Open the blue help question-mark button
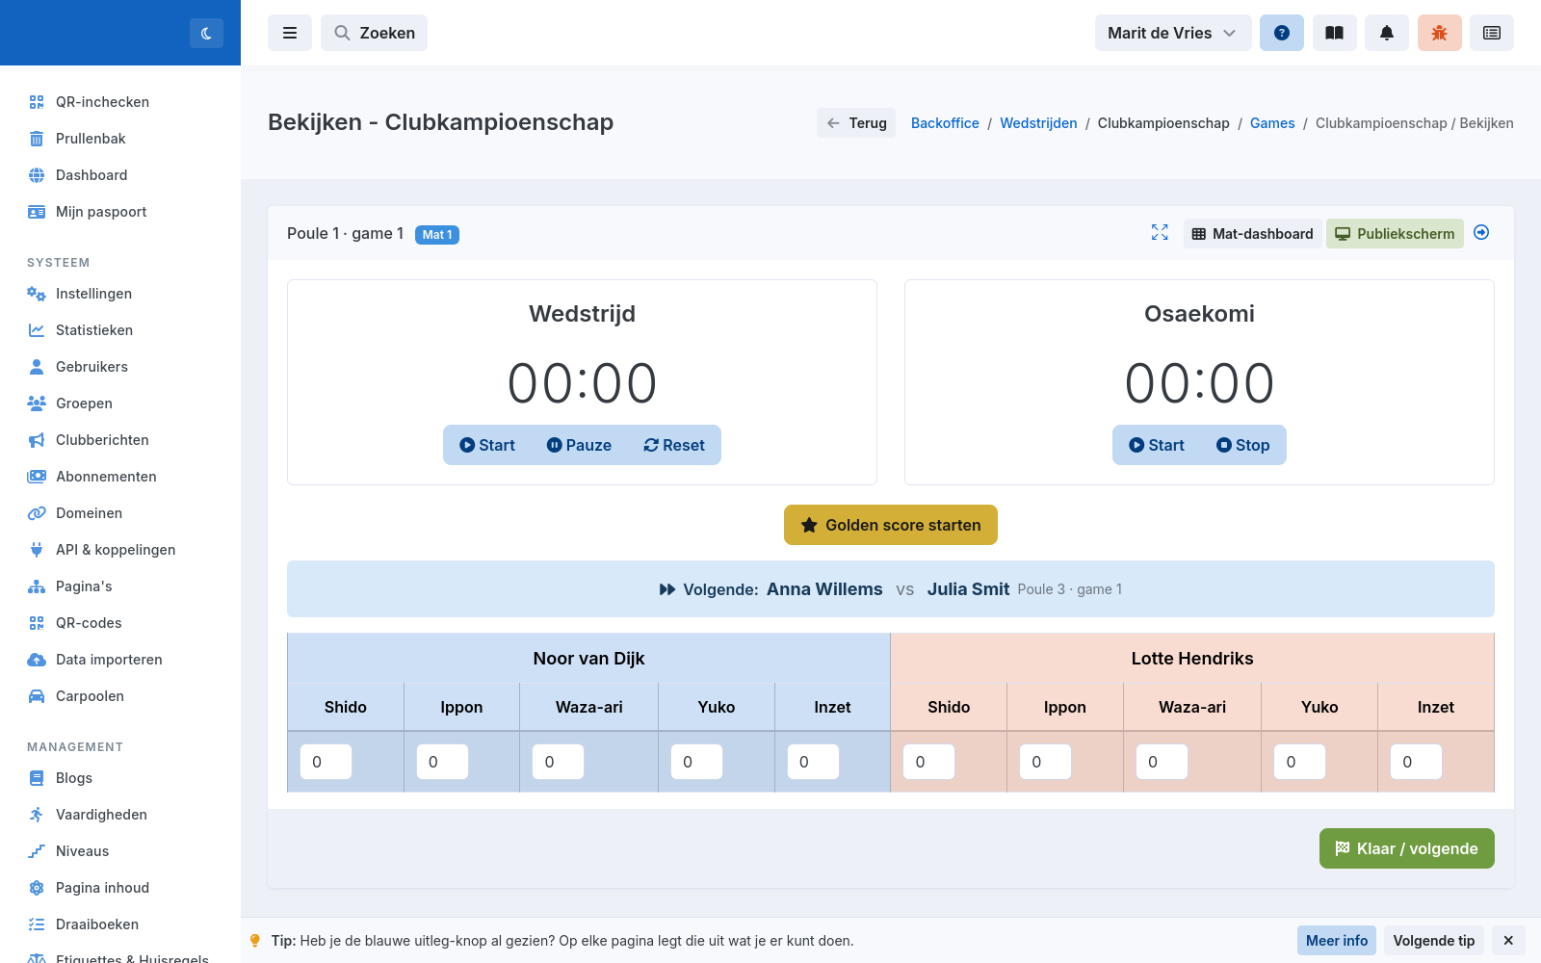Screen dimensions: 1541x963 (1282, 33)
